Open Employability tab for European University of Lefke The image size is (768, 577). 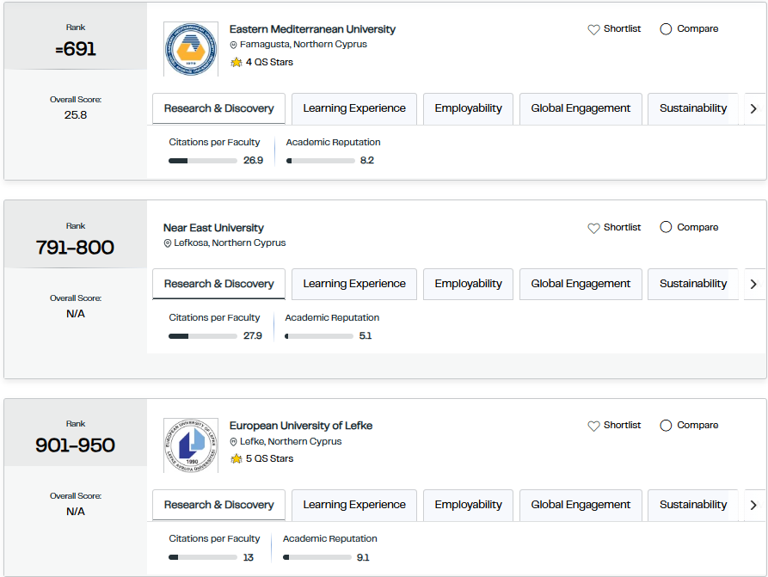(x=468, y=505)
